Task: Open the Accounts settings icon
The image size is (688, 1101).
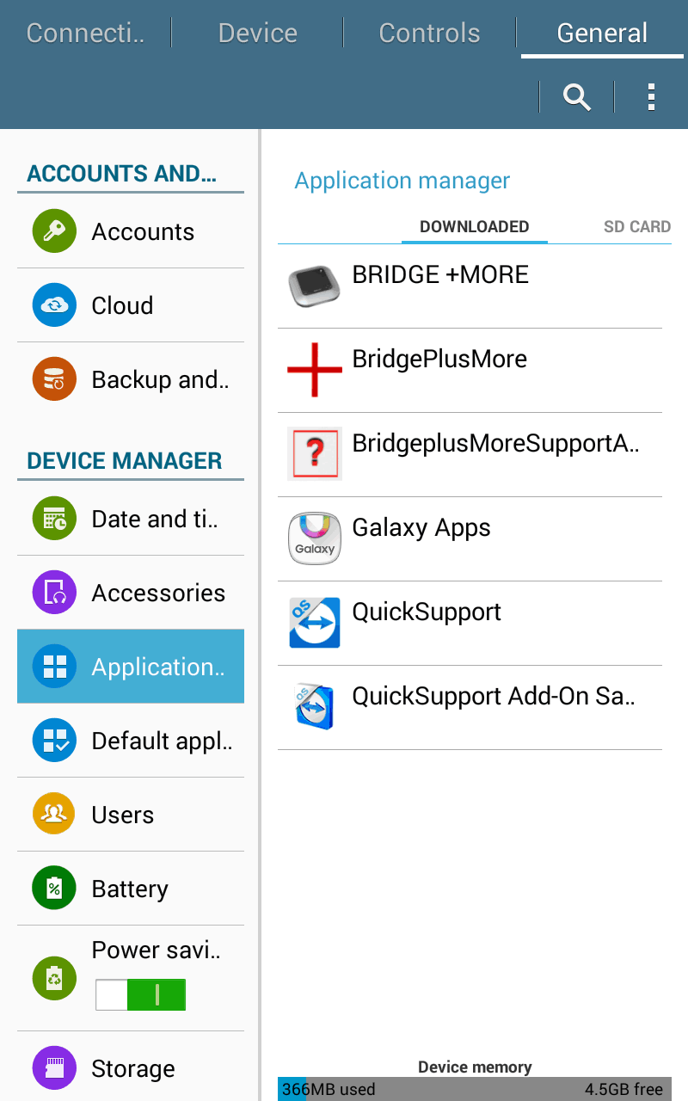Action: [53, 231]
